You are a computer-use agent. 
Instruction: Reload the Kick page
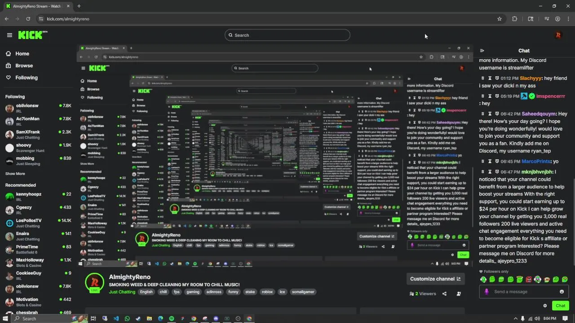28,19
